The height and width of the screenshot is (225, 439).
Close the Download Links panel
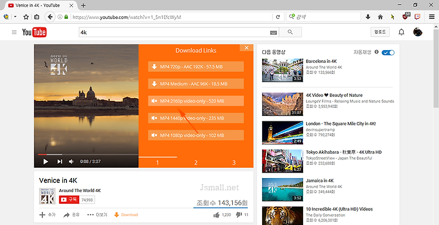coord(247,48)
